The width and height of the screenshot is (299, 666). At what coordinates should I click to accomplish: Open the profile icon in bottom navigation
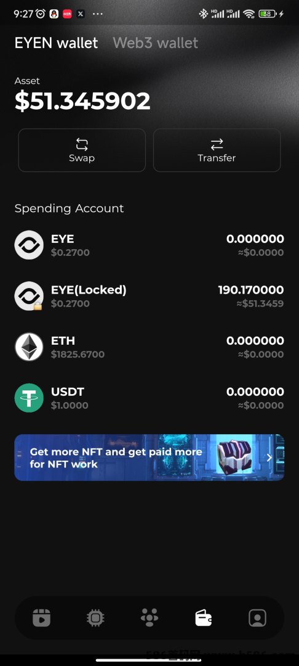[257, 617]
